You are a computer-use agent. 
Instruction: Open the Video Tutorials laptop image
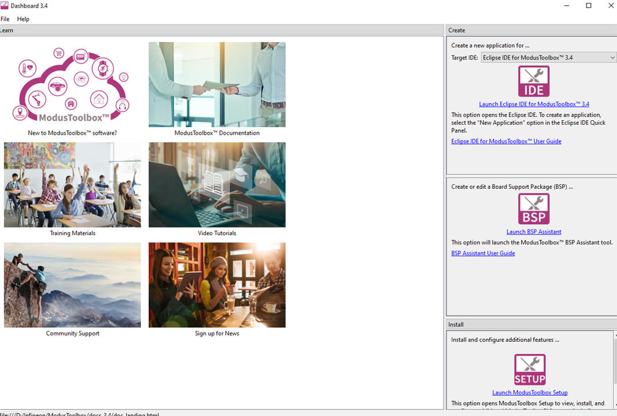(217, 185)
